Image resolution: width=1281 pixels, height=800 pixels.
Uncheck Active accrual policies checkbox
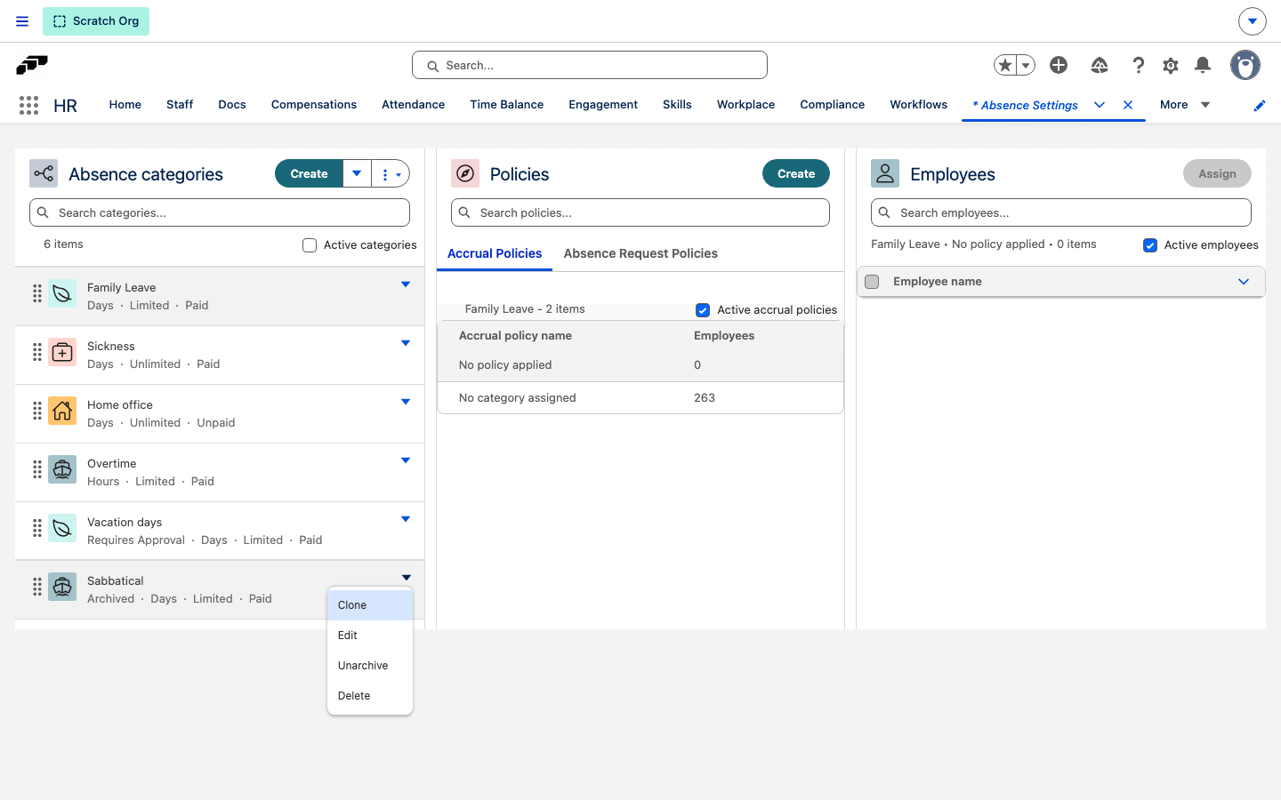(x=703, y=310)
